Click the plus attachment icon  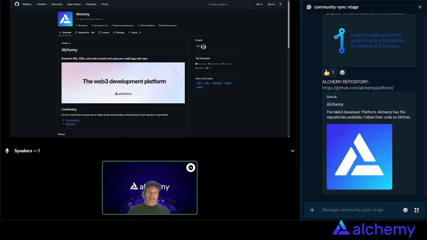coord(312,210)
